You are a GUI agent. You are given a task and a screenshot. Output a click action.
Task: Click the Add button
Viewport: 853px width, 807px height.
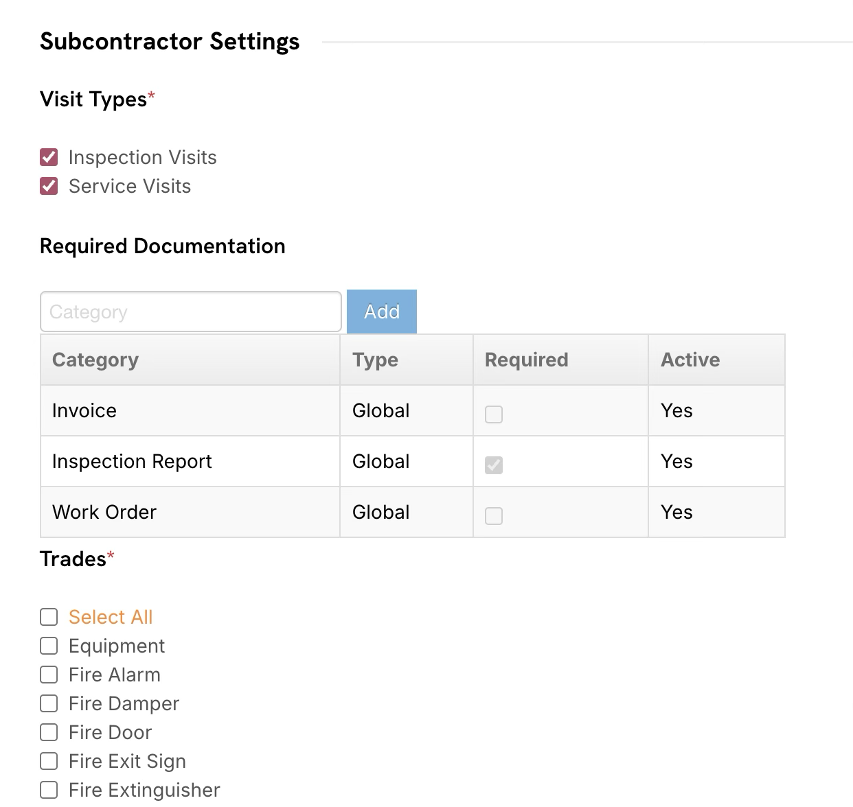(381, 312)
